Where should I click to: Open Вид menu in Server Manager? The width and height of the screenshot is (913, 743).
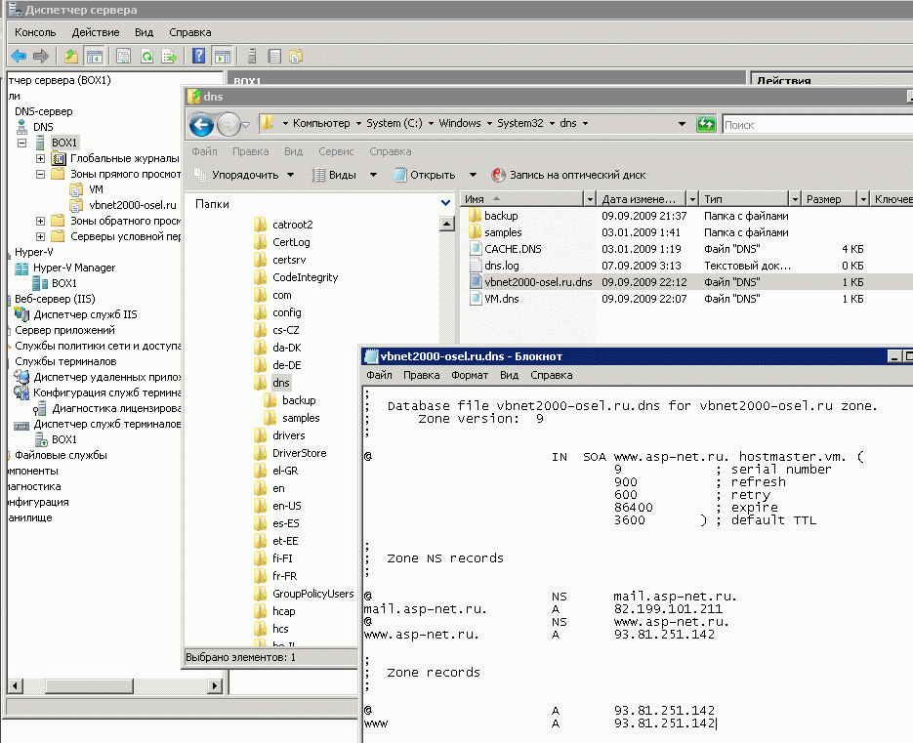click(x=144, y=32)
